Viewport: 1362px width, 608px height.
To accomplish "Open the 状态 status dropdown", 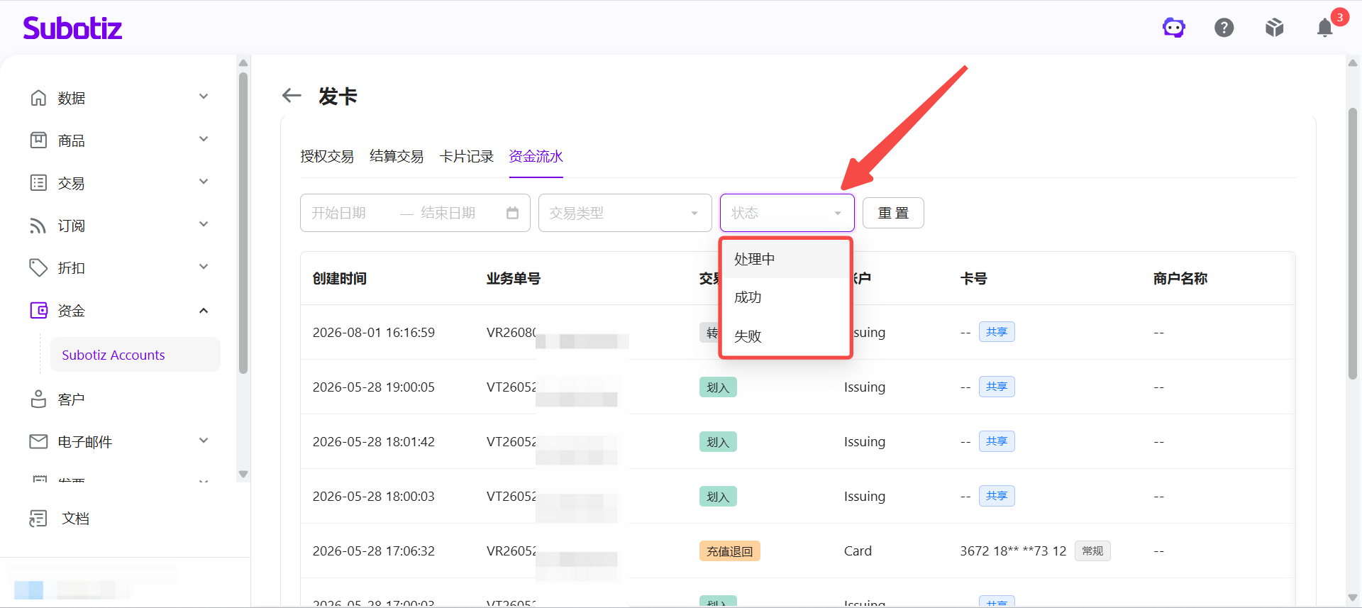I will pyautogui.click(x=787, y=213).
